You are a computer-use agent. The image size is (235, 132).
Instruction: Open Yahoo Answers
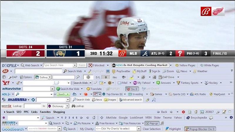(x=164, y=83)
